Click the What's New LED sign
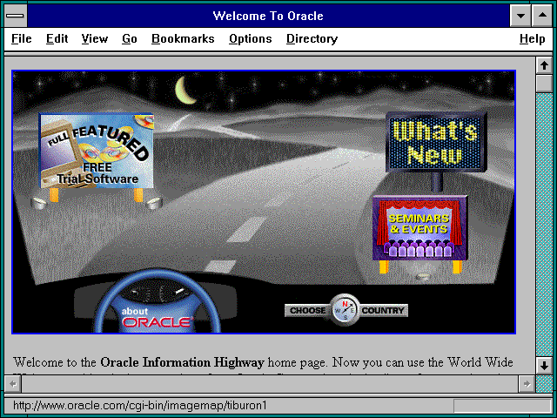The image size is (557, 418). tap(436, 142)
